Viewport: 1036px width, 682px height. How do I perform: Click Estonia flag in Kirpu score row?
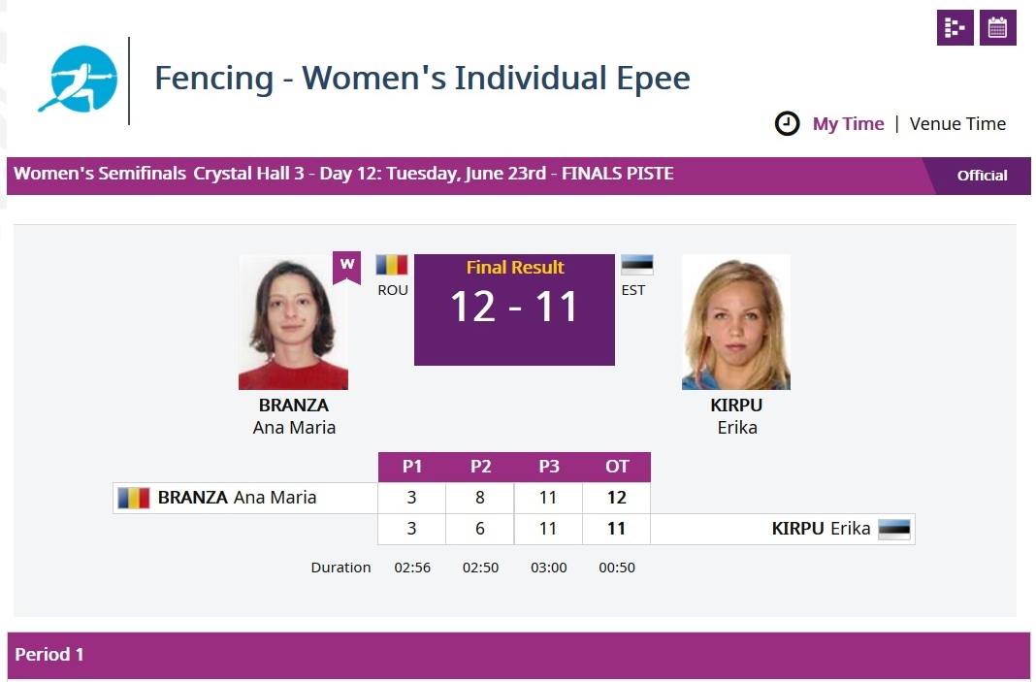click(894, 529)
